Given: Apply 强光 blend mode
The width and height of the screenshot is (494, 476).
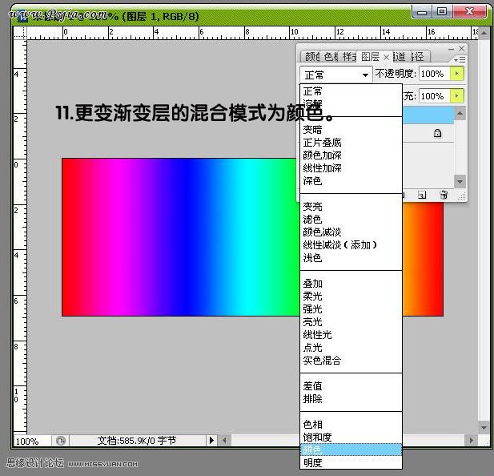Looking at the screenshot, I should tap(351, 309).
